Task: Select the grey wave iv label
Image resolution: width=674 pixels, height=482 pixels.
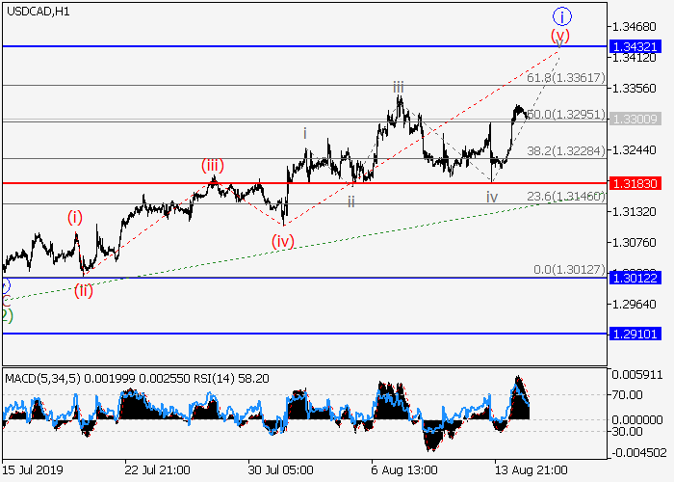Action: click(x=492, y=197)
